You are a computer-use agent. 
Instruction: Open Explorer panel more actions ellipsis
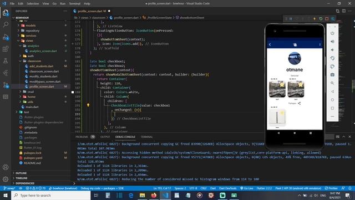pos(65,11)
